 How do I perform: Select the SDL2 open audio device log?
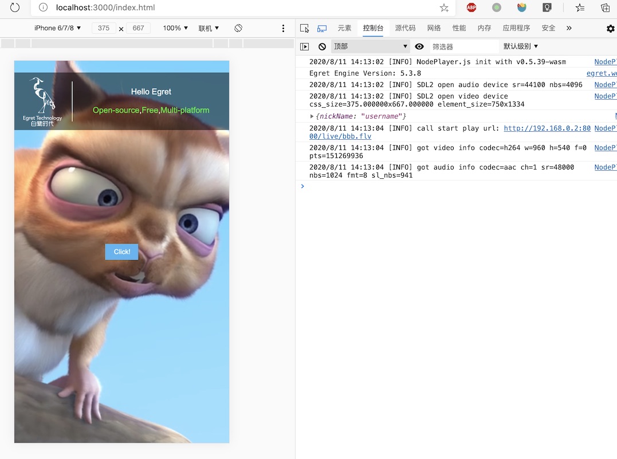(446, 85)
